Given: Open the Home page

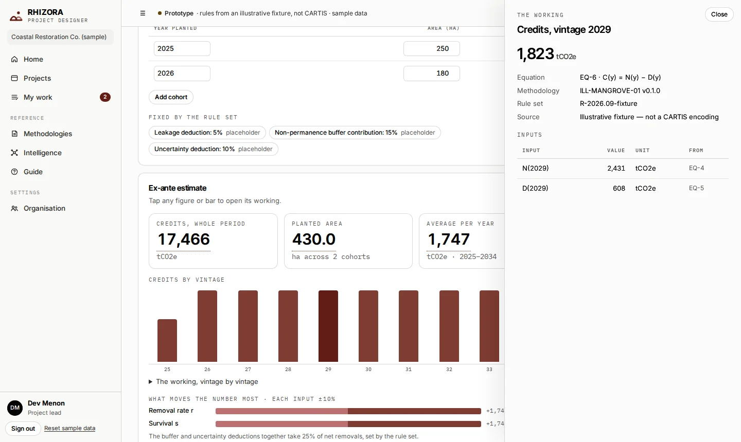Looking at the screenshot, I should tap(60, 59).
